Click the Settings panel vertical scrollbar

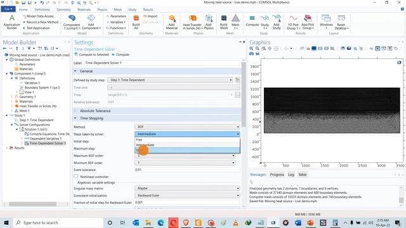pos(244,94)
